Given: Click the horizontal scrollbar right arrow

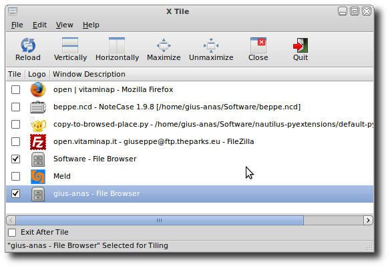Looking at the screenshot, I should pyautogui.click(x=368, y=220).
